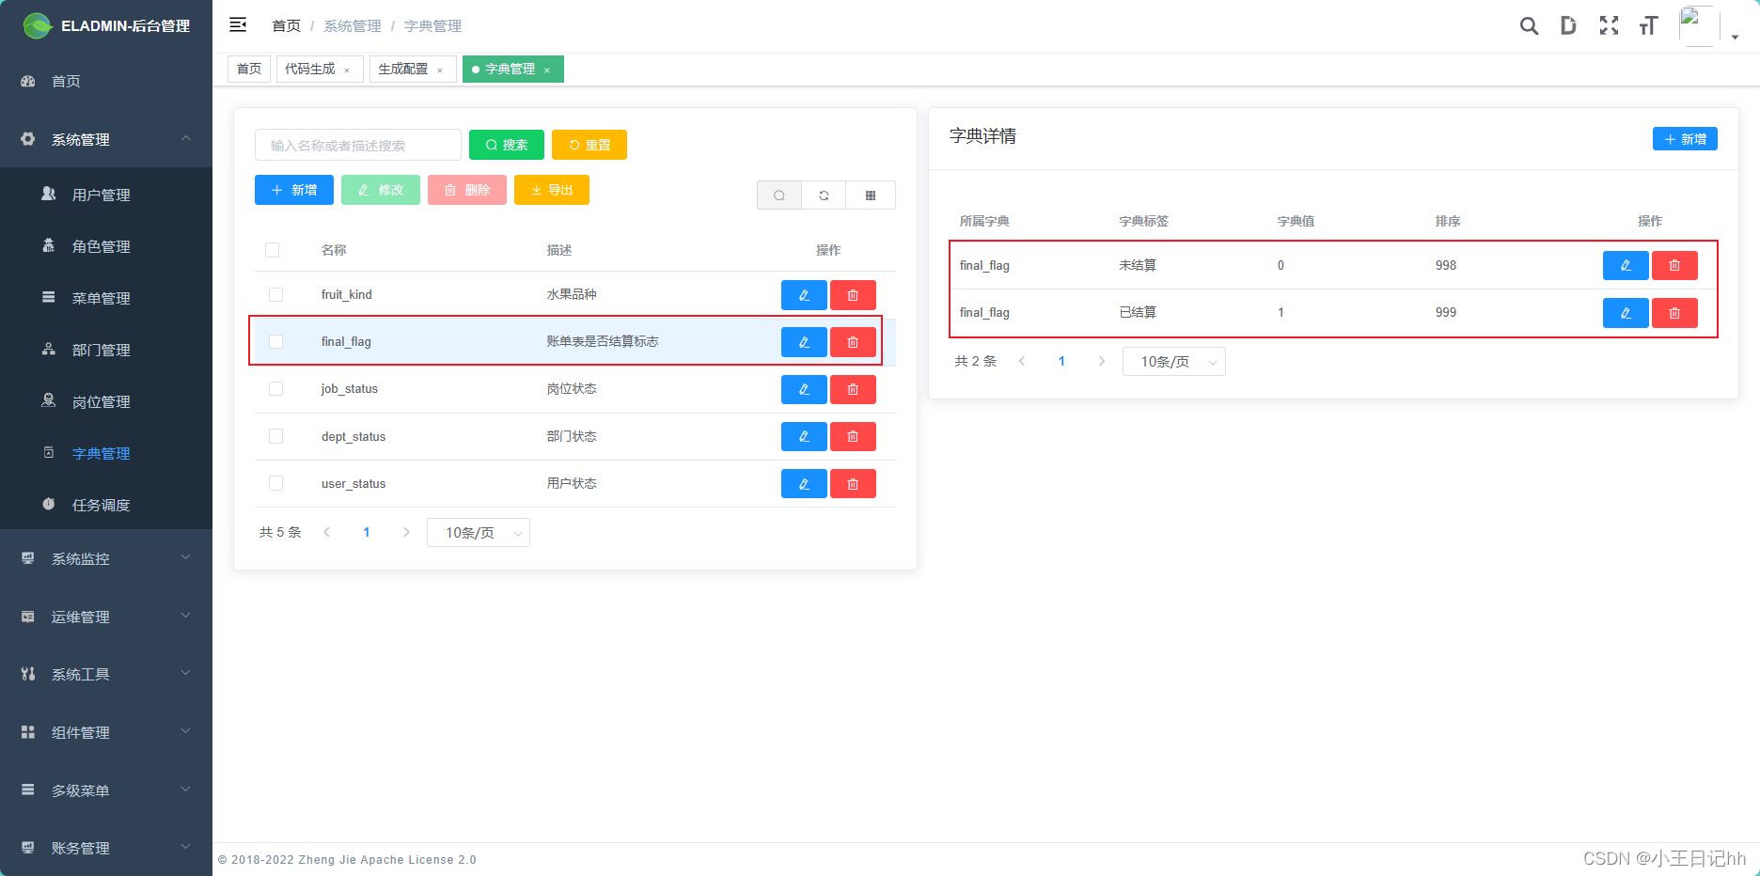Expand the 系统监控 sidebar menu
This screenshot has height=876, width=1760.
pos(106,558)
